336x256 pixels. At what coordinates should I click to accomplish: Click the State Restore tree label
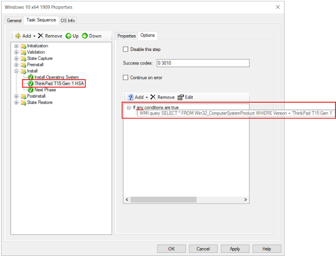click(x=40, y=102)
